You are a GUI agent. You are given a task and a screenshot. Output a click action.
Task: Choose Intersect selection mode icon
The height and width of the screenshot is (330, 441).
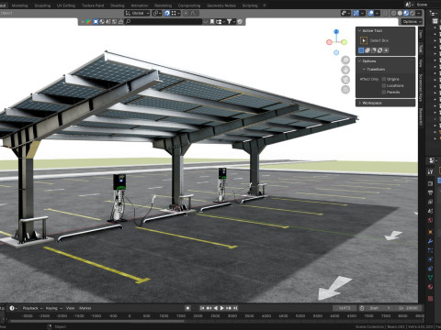pyautogui.click(x=386, y=50)
